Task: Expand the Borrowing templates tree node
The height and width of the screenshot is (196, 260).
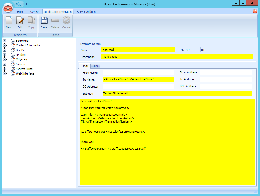Action: [x=5, y=41]
